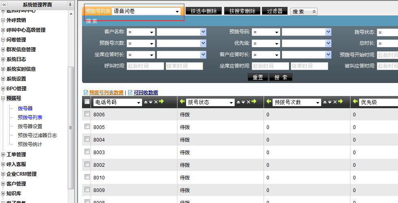The height and width of the screenshot is (203, 398).
Task: Move 预拨号次数 column right with green arrow
Action: (x=340, y=102)
